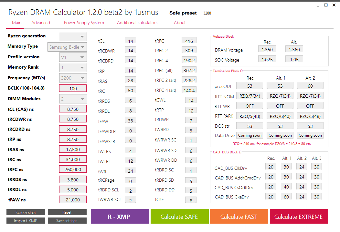Screen dimensions: 340x232
Task: Click the tRTP value 12
Action: point(191,110)
